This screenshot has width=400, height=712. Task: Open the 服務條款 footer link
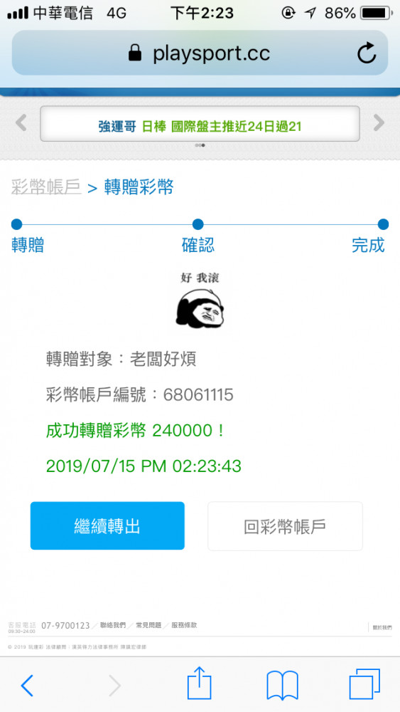184,625
